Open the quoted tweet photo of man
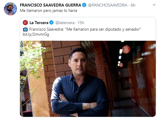 click(88, 79)
